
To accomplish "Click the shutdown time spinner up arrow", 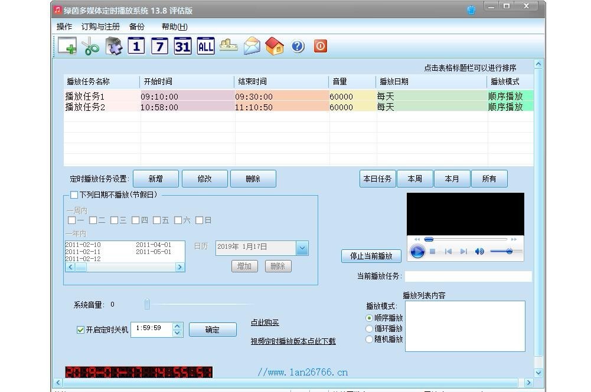I will tap(177, 326).
